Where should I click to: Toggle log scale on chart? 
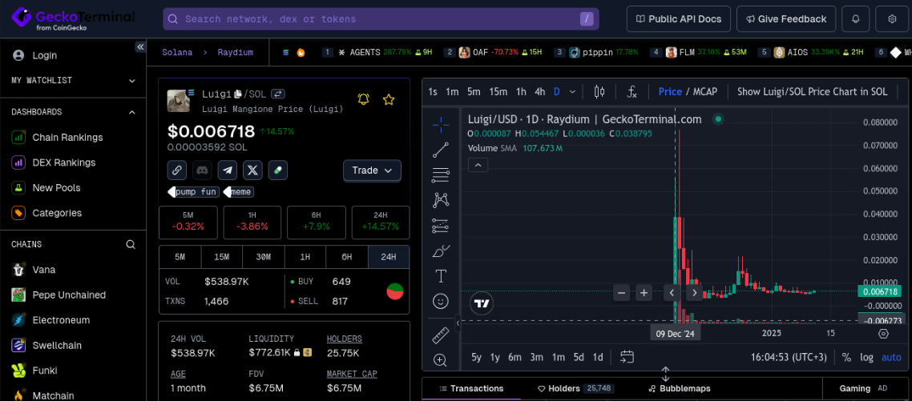(866, 358)
